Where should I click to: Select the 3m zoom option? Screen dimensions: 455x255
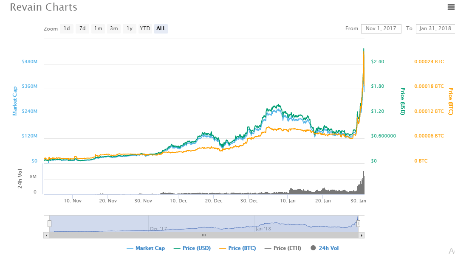(x=114, y=29)
